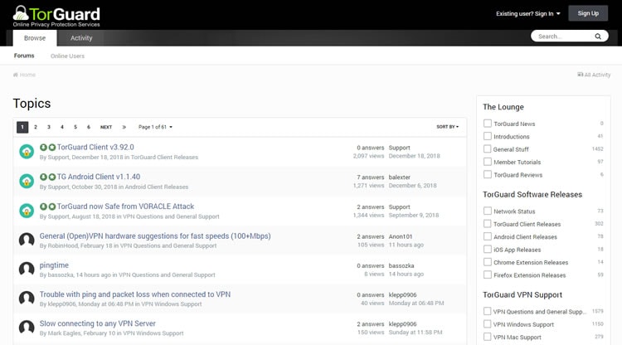Check the VPN Mac Support checkbox
The height and width of the screenshot is (345, 622).
point(488,337)
